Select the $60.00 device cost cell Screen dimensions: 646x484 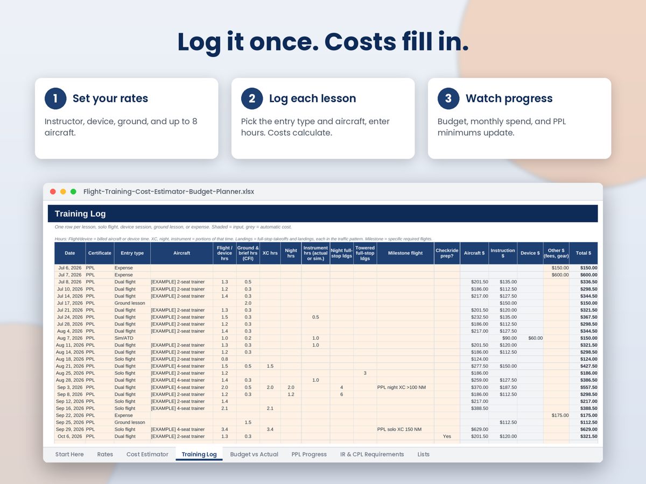pyautogui.click(x=530, y=338)
